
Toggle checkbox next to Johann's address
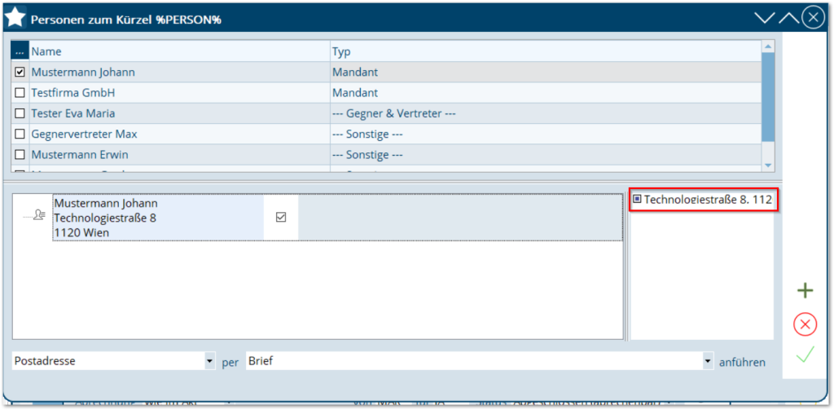pos(281,218)
